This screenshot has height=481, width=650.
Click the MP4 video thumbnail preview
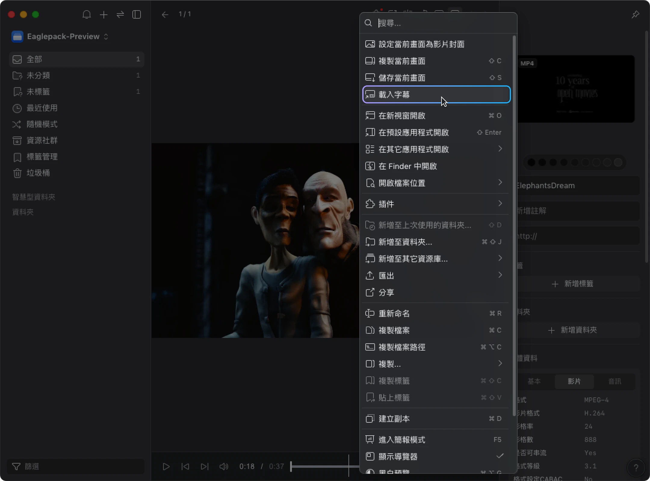[575, 89]
